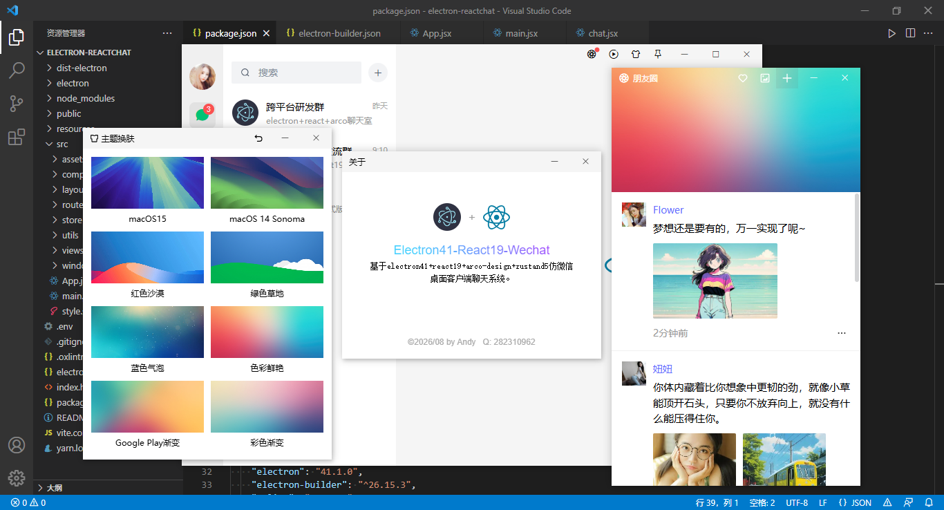944x510 pixels.
Task: Click the picture icon in 朋友圈 header
Action: pos(765,78)
